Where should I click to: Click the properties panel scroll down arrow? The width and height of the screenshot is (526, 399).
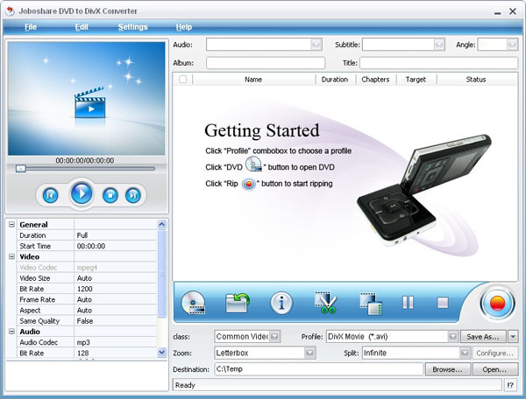pyautogui.click(x=161, y=352)
